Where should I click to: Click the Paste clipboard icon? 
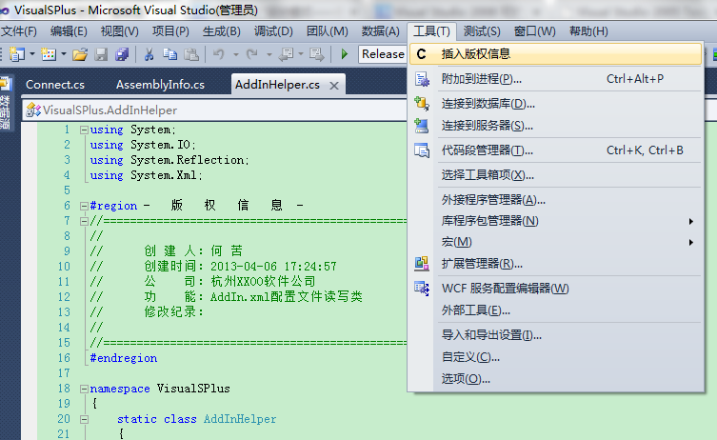191,55
